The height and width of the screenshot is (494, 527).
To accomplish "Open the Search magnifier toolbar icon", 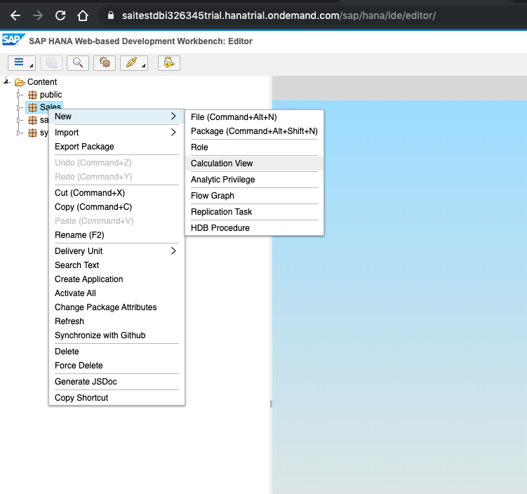I will click(x=78, y=63).
